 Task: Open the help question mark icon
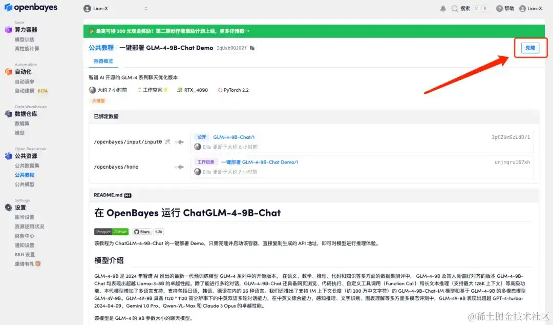coord(499,9)
